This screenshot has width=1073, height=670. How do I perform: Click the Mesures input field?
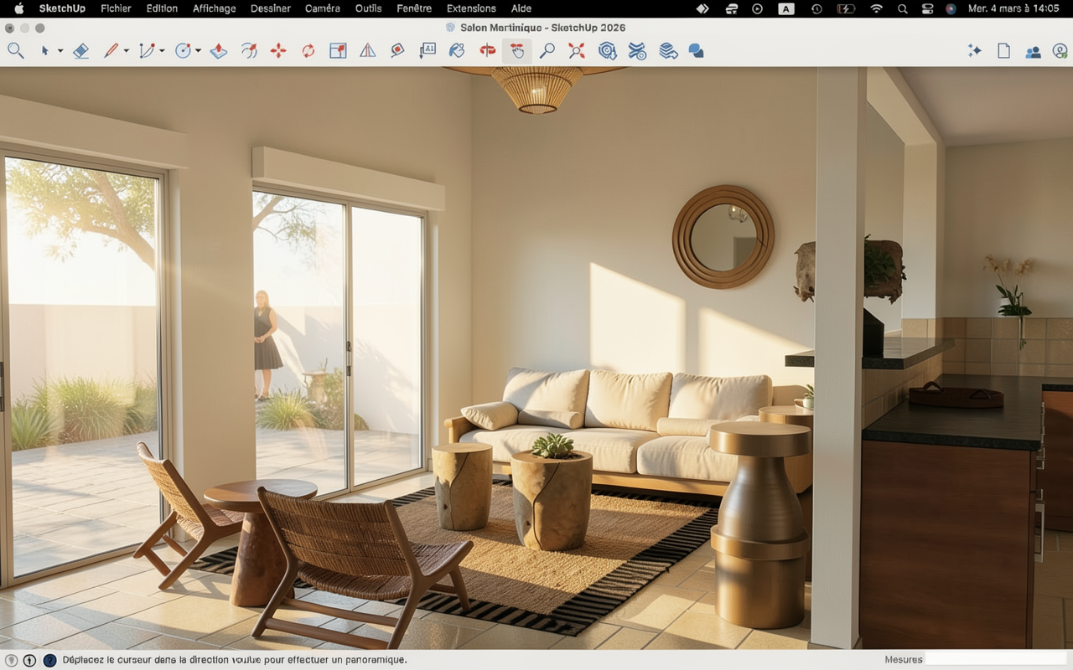tap(996, 659)
